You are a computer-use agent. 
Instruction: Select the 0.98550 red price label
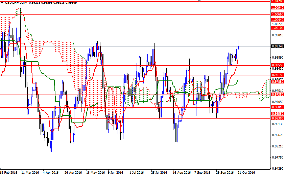click(277, 65)
